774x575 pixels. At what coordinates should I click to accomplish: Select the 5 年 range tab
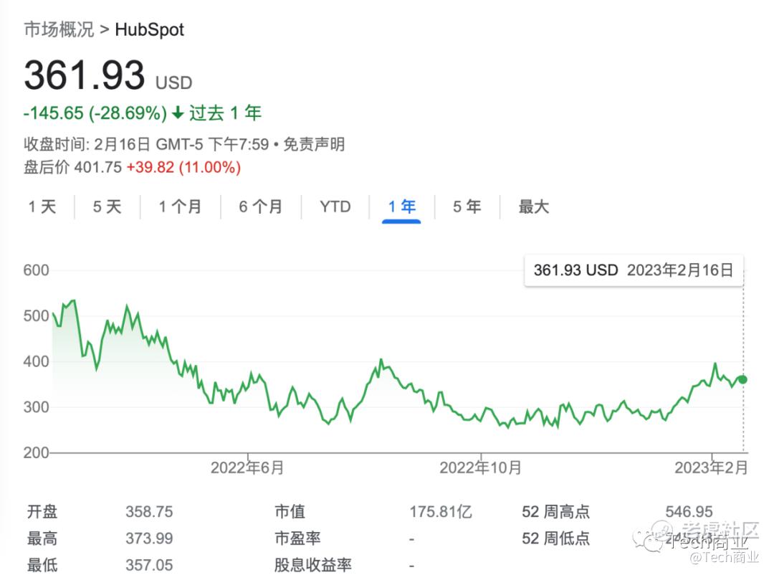467,206
